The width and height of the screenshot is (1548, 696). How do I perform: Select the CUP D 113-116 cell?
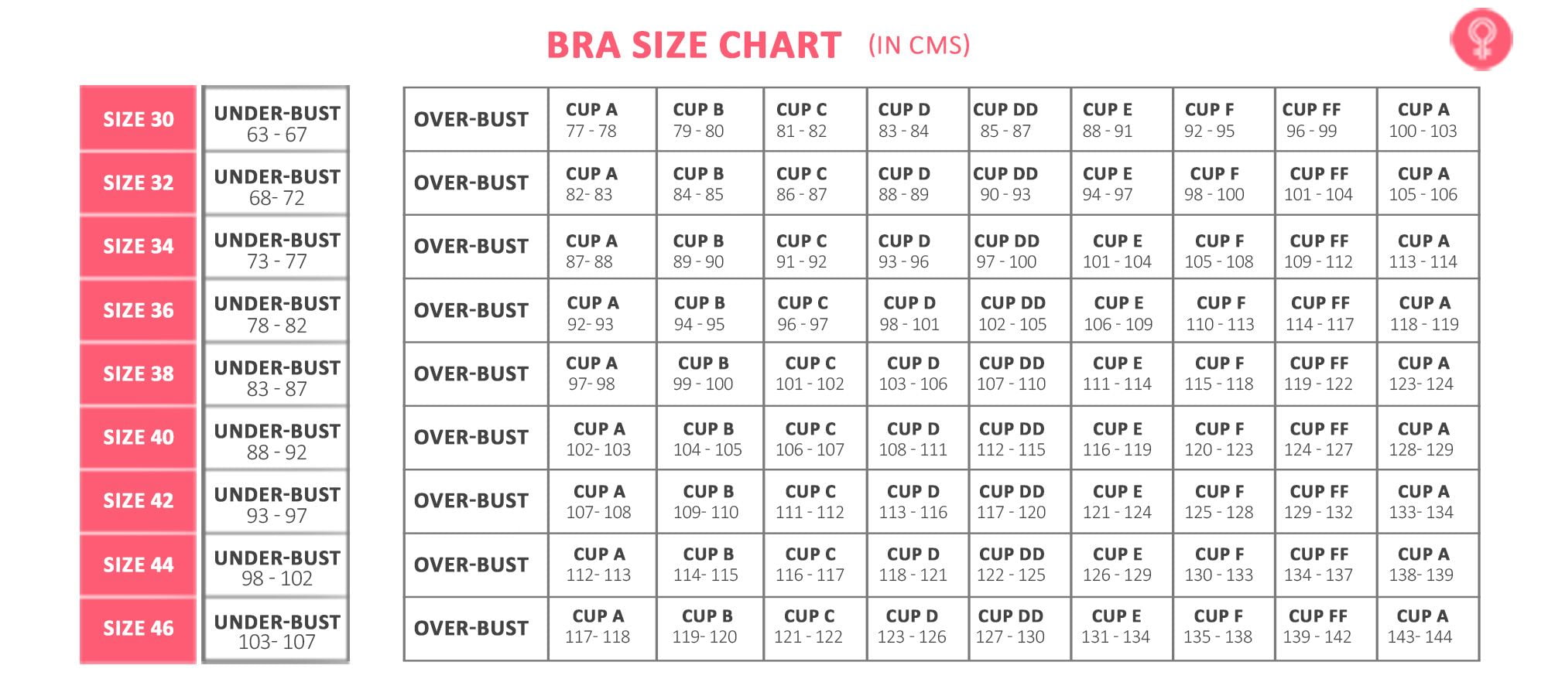pos(913,501)
